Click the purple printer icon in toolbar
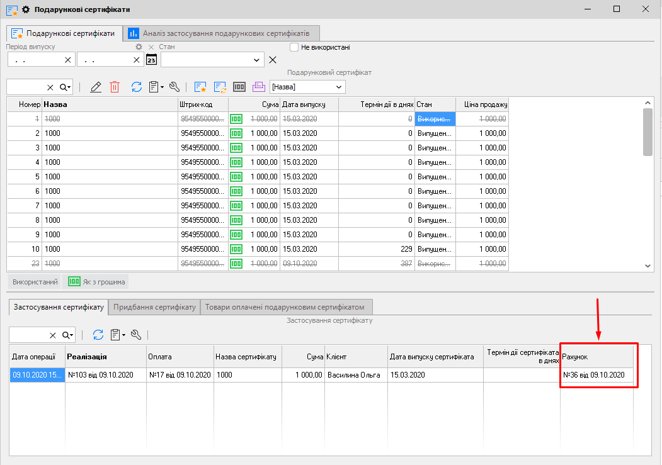This screenshot has width=662, height=465. click(x=258, y=87)
